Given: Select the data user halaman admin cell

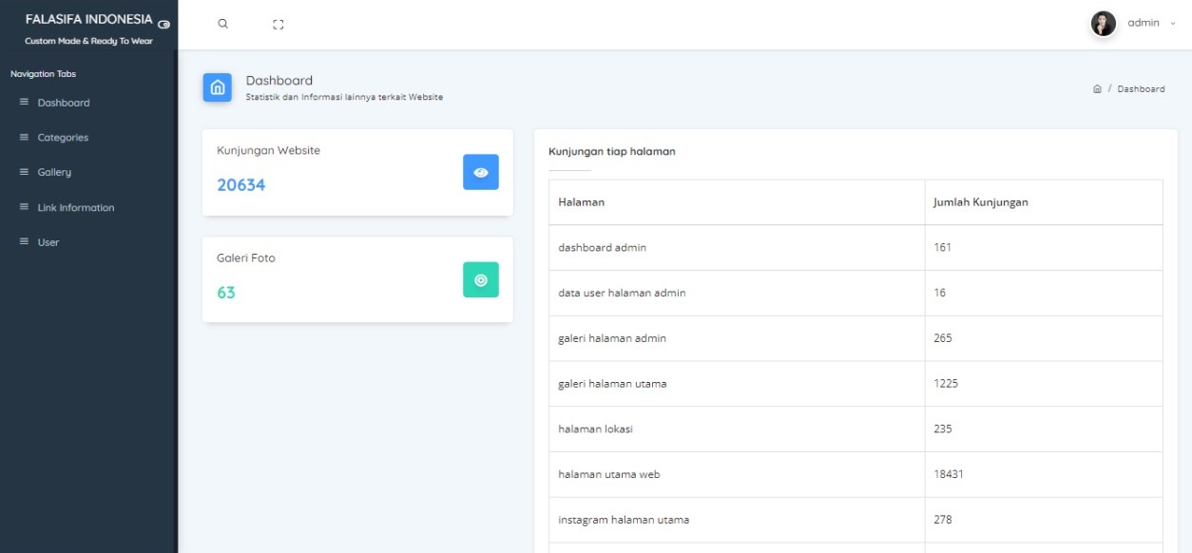Looking at the screenshot, I should 737,293.
